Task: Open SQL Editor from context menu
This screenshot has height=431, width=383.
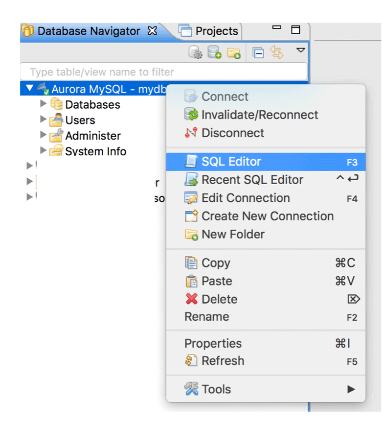Action: pyautogui.click(x=266, y=162)
